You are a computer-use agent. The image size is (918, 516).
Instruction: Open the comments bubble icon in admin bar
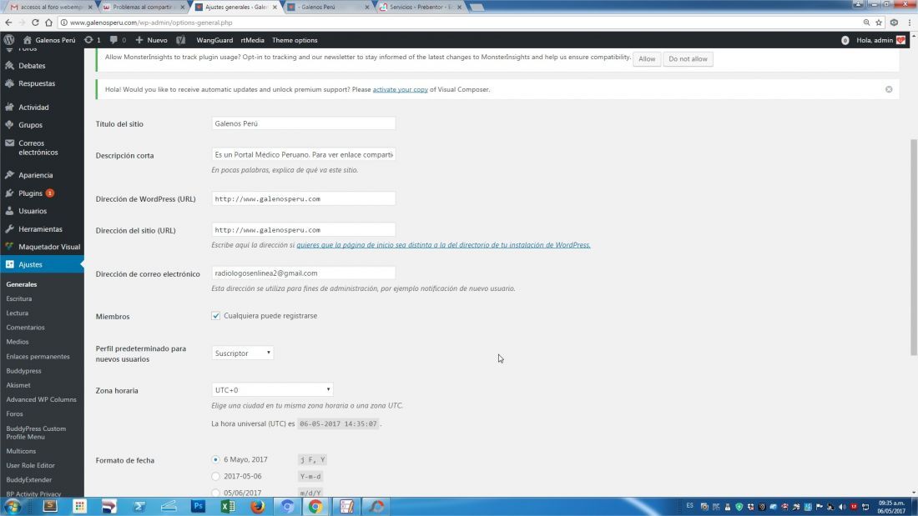[113, 40]
